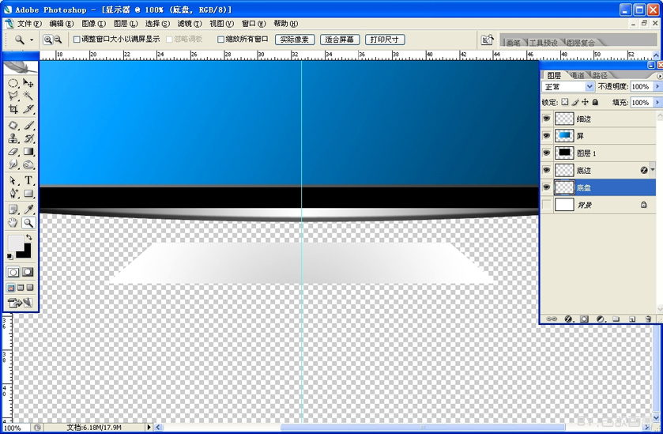Select the Eyedropper tool
The image size is (663, 434).
tap(28, 209)
